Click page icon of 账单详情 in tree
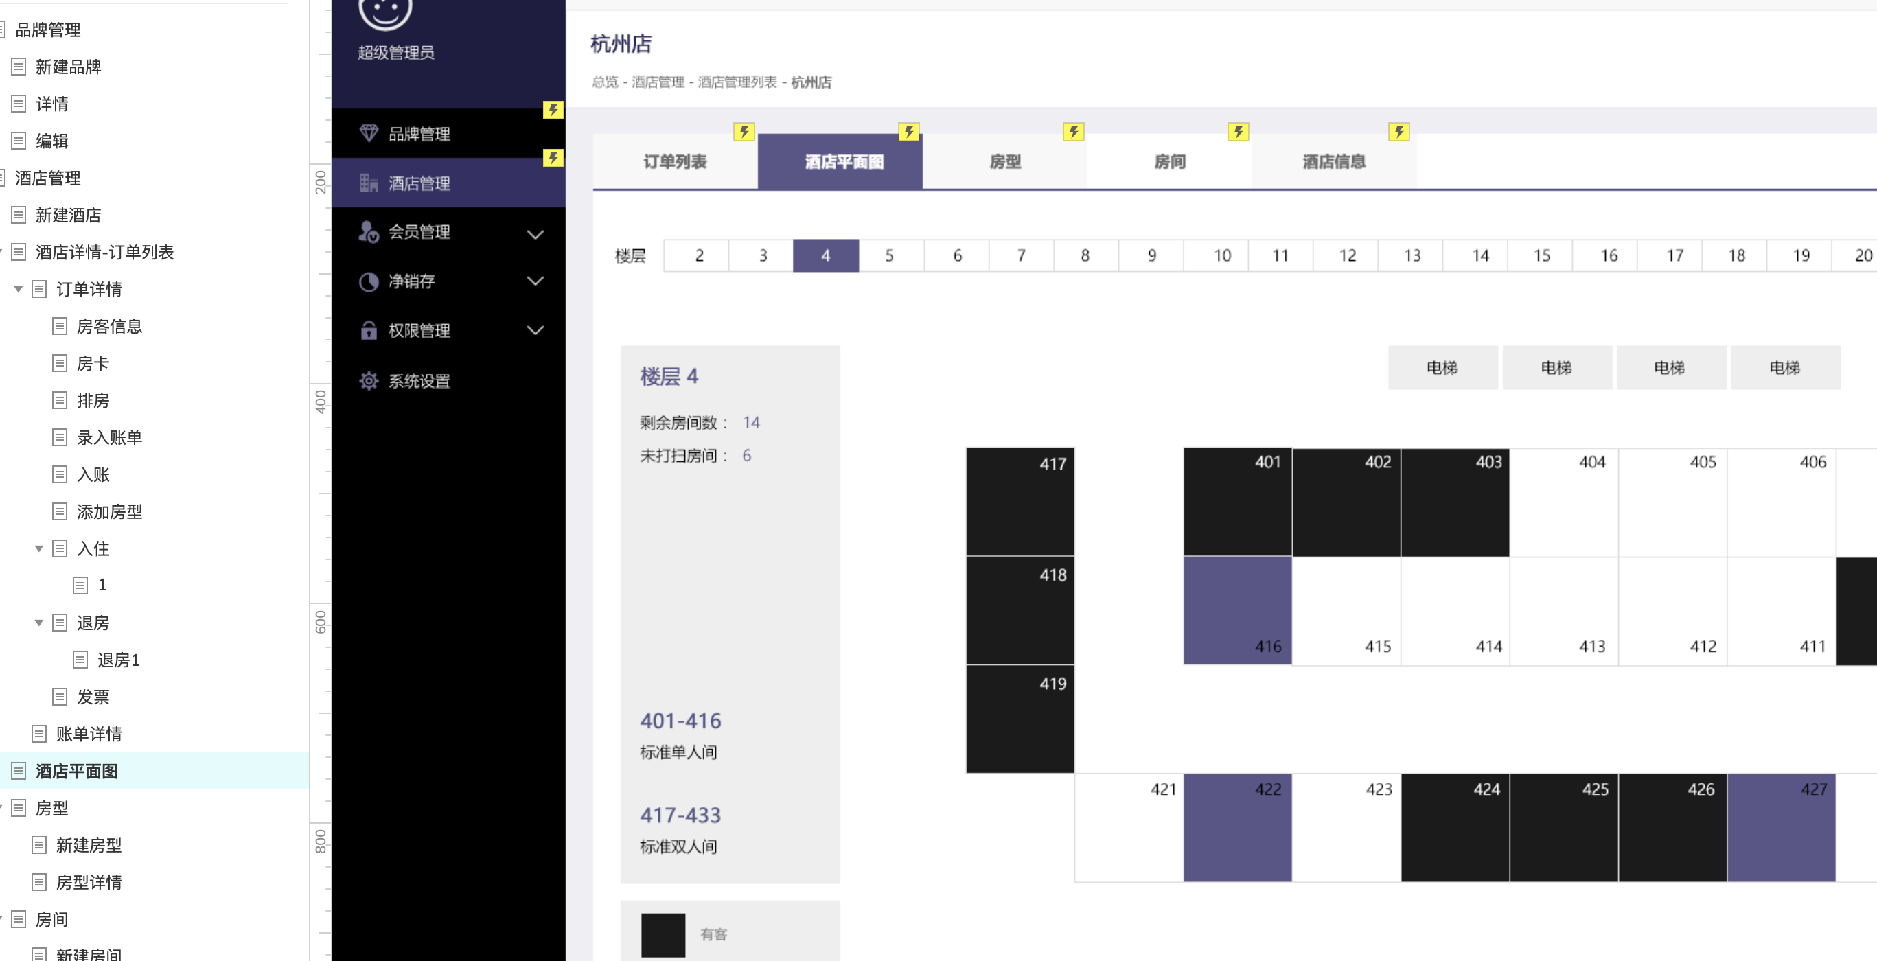This screenshot has height=961, width=1877. [x=39, y=734]
